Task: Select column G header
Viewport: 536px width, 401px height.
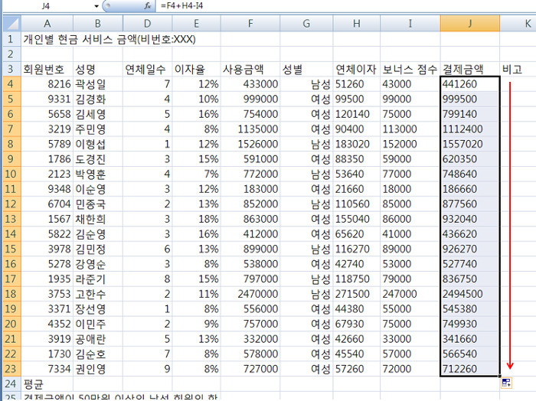Action: click(x=306, y=24)
